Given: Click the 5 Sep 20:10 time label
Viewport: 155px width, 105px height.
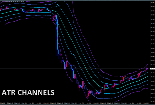Looking at the screenshot, I should (110, 103).
